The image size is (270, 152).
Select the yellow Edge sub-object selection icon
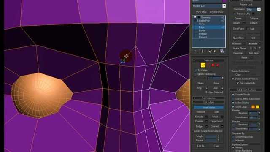tap(203, 65)
